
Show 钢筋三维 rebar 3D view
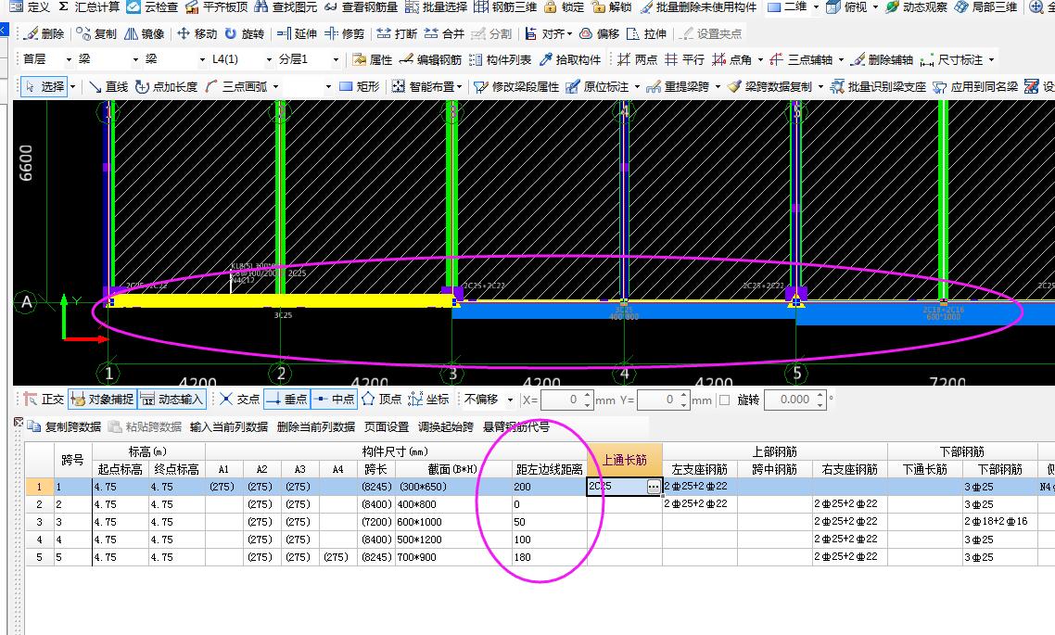pyautogui.click(x=505, y=6)
